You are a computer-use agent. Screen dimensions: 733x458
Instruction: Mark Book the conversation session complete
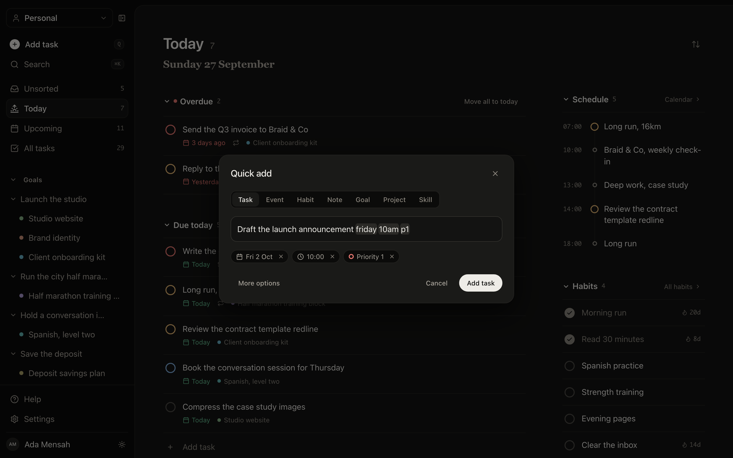coord(171,368)
